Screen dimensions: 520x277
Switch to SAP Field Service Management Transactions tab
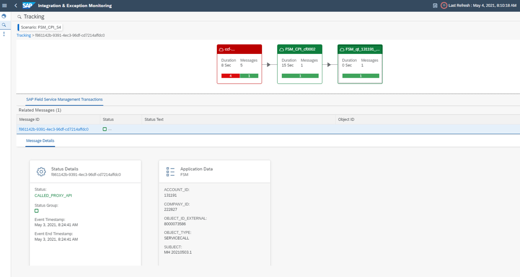(64, 100)
